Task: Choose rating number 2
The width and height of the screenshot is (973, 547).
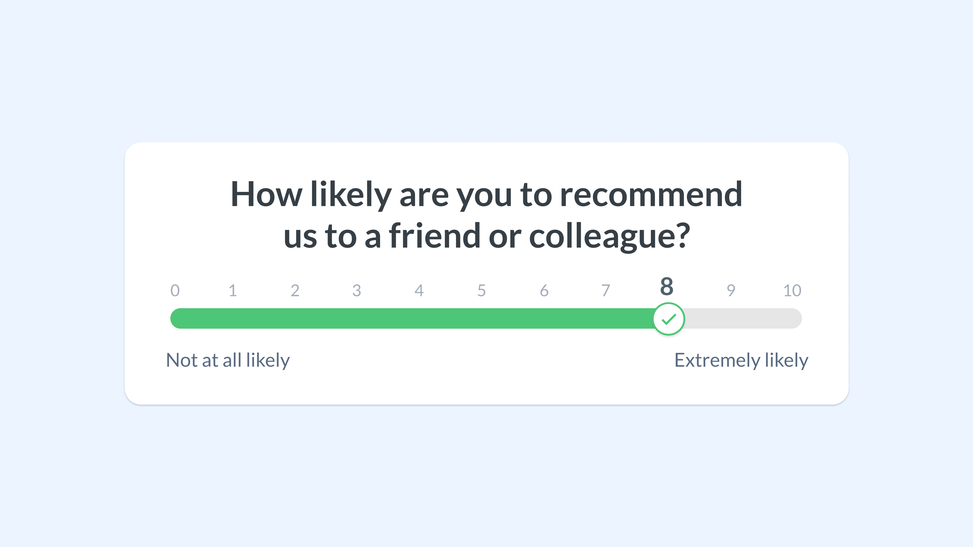Action: 295,290
